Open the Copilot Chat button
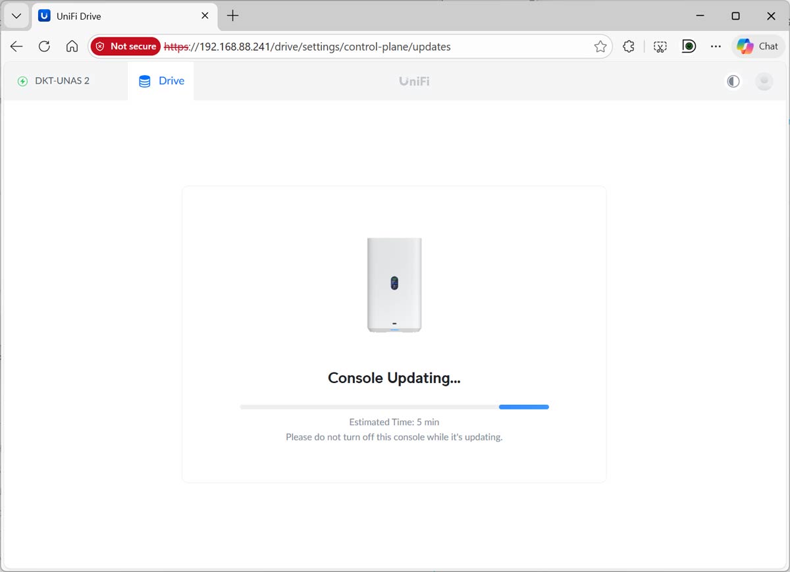This screenshot has width=790, height=572. tap(758, 46)
